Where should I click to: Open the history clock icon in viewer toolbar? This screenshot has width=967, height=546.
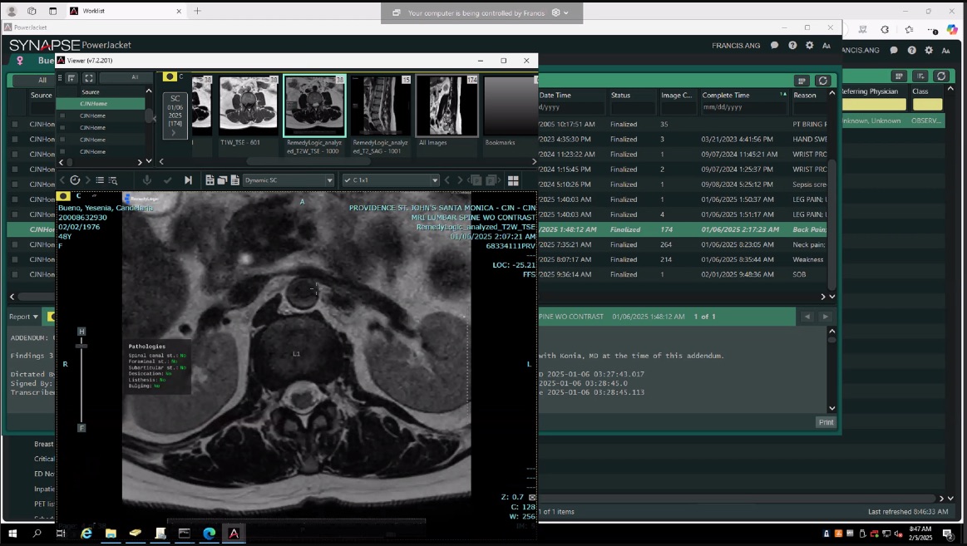(x=75, y=180)
